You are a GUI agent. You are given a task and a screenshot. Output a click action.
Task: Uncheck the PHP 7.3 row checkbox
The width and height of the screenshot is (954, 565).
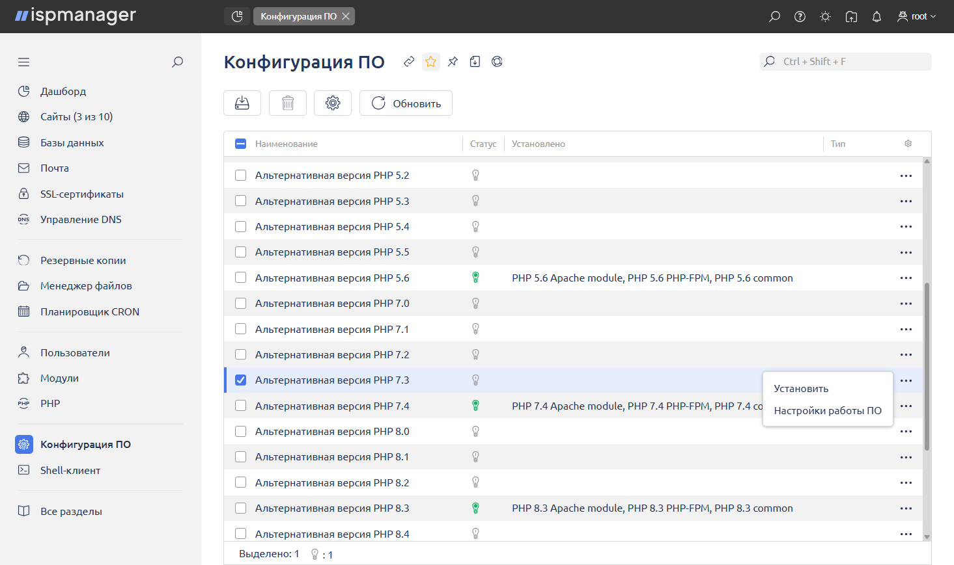(x=241, y=380)
